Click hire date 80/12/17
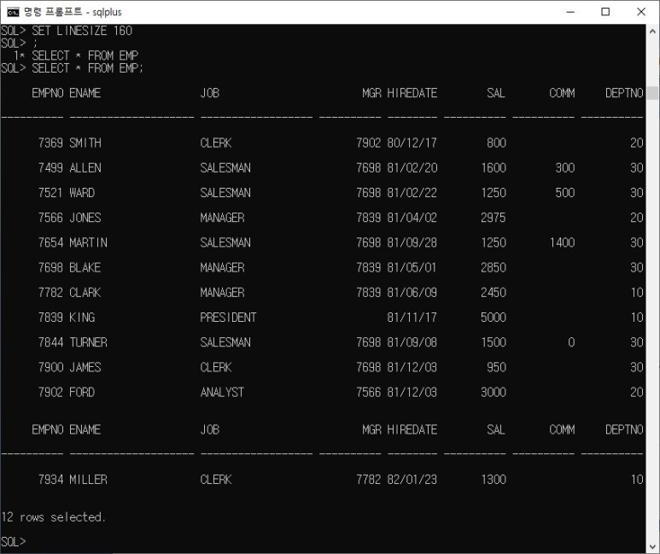This screenshot has height=554, width=660. [x=412, y=143]
